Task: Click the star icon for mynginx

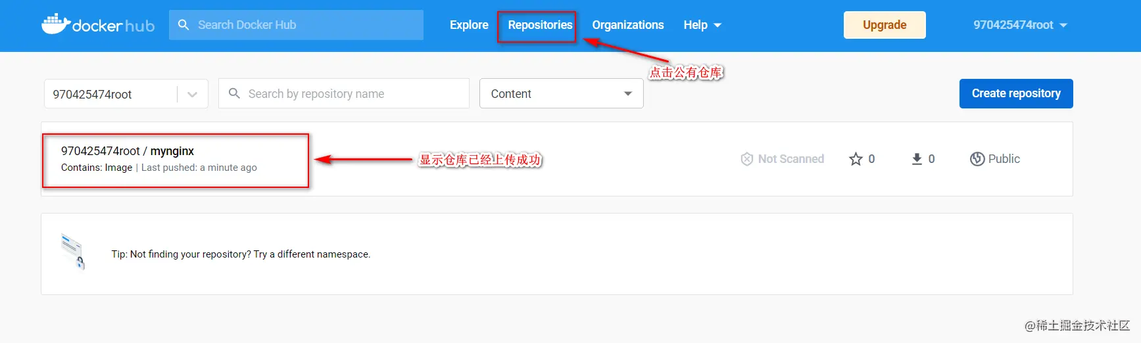Action: 856,159
